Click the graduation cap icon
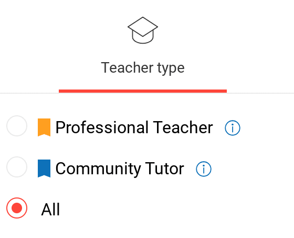Screen dimensions: 294x238 [143, 30]
